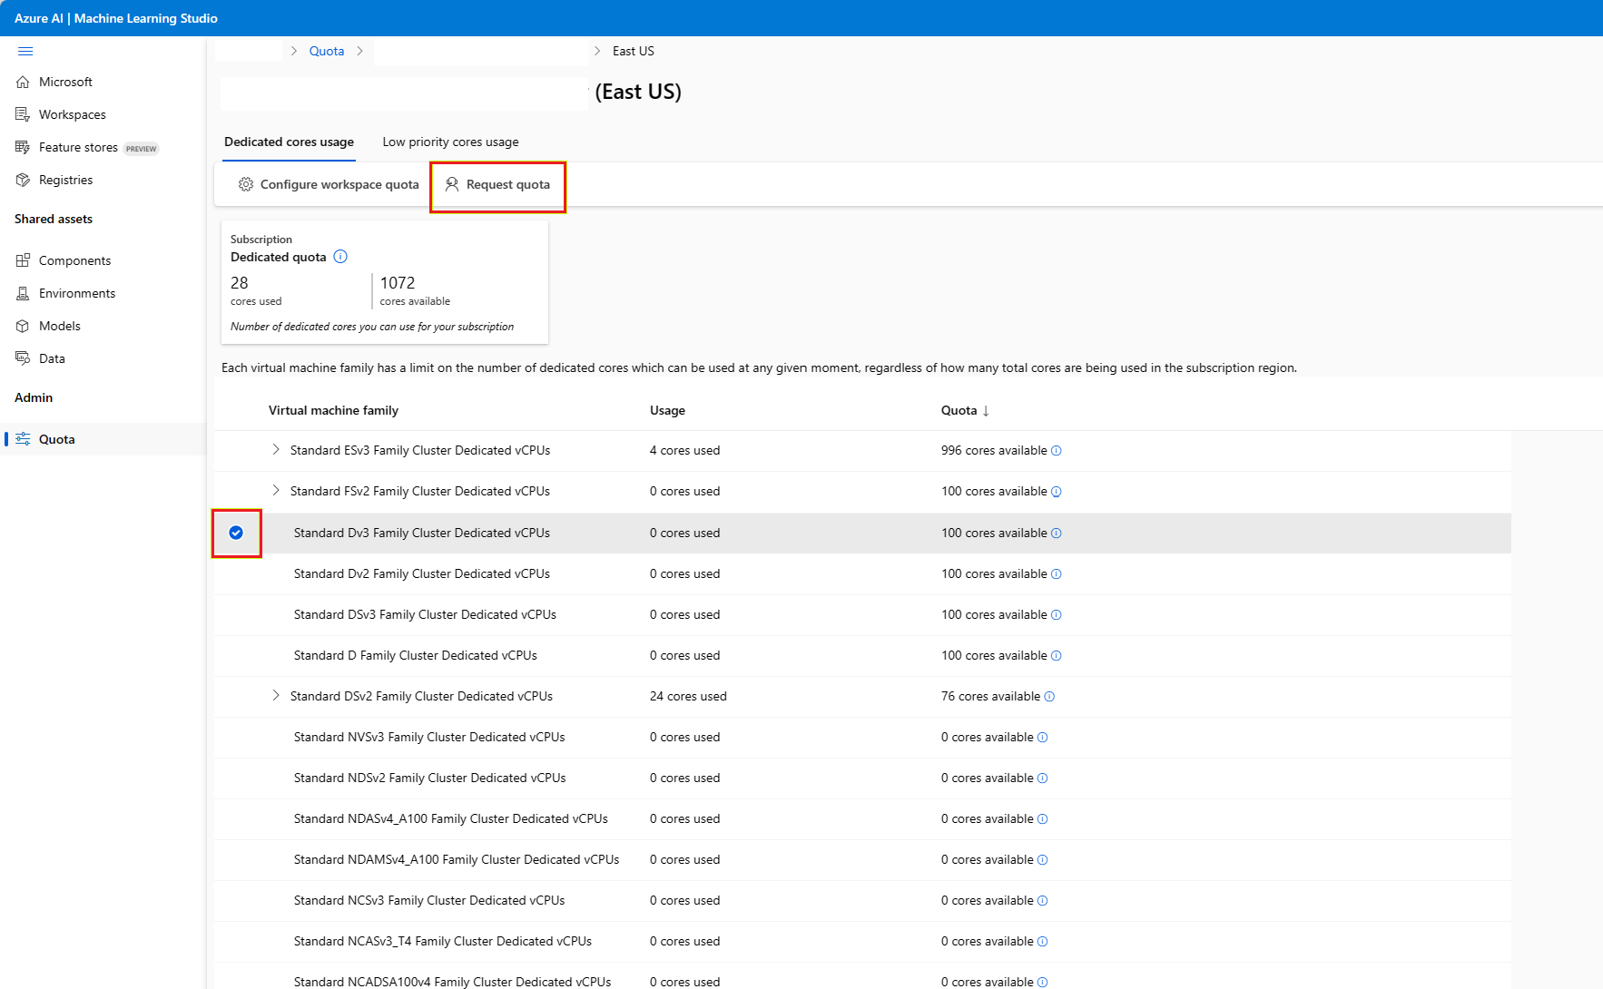Stay on the Dedicated cores usage tab
The height and width of the screenshot is (989, 1603).
tap(289, 142)
